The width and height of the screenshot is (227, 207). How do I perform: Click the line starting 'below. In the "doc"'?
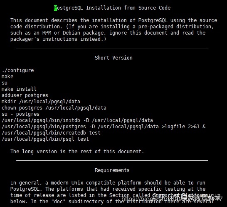pos(112,202)
